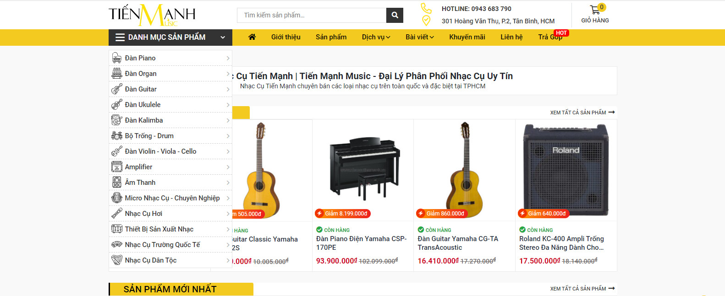This screenshot has width=725, height=296.
Task: Focus the Tìm kiếm sản phẩm field
Action: (312, 15)
